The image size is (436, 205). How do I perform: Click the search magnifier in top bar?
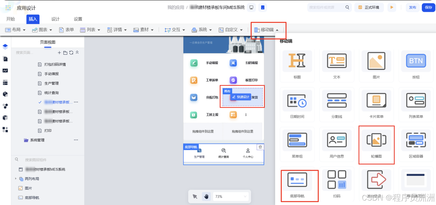(x=347, y=7)
